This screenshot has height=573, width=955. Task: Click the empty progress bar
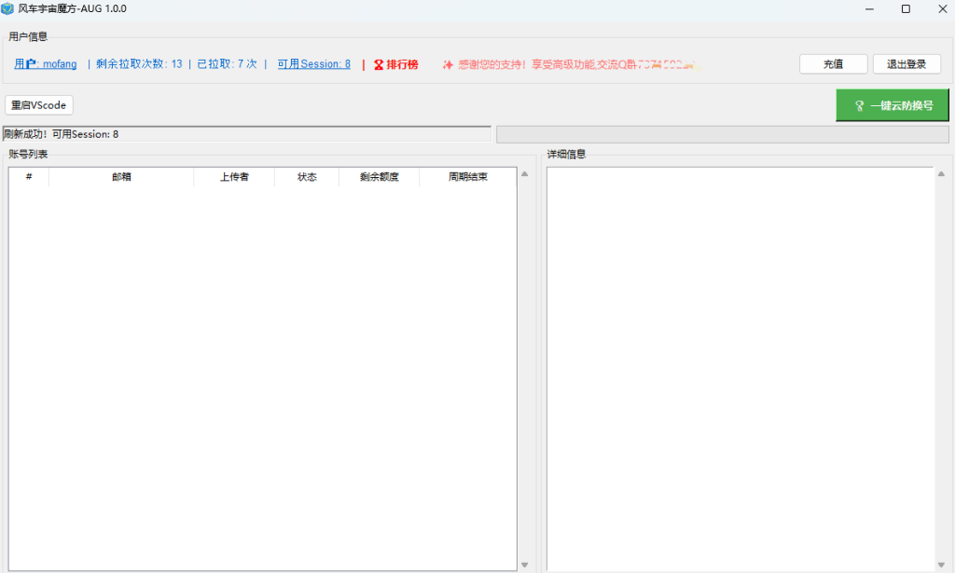pyautogui.click(x=722, y=134)
